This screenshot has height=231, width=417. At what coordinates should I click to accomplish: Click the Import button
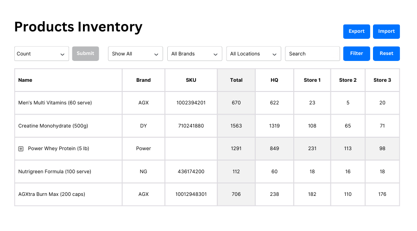(386, 31)
